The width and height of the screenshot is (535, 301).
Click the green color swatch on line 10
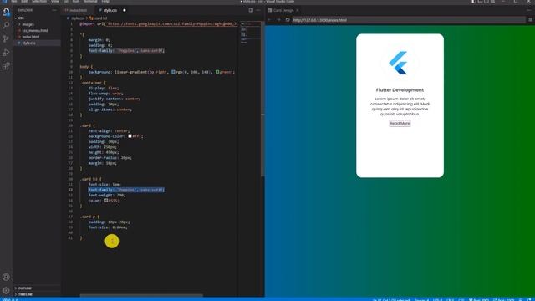click(217, 72)
